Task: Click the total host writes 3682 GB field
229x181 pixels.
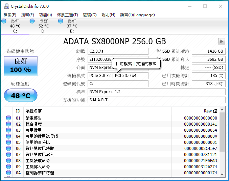Action: 209,59
